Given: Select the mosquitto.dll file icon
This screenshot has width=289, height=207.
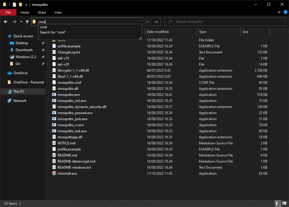Looking at the screenshot, I should [54, 89].
